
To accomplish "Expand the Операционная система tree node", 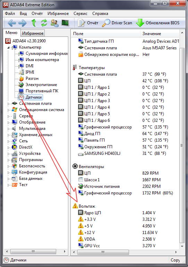I will click(9, 110).
